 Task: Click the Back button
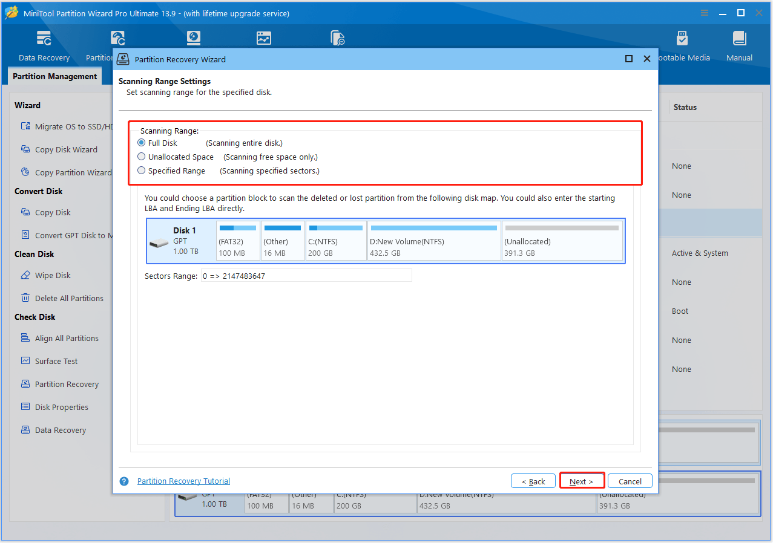click(x=533, y=481)
